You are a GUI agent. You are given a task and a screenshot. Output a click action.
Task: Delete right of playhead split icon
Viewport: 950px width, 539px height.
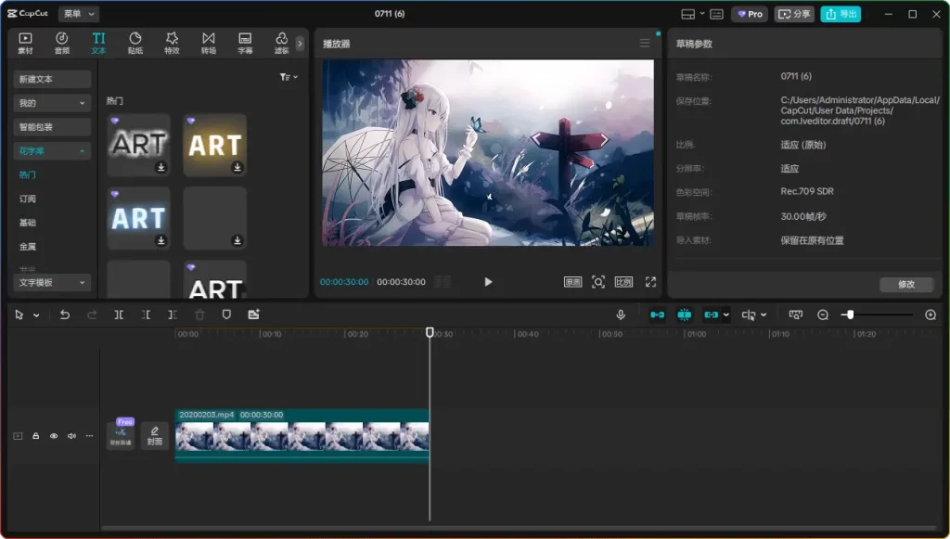173,314
